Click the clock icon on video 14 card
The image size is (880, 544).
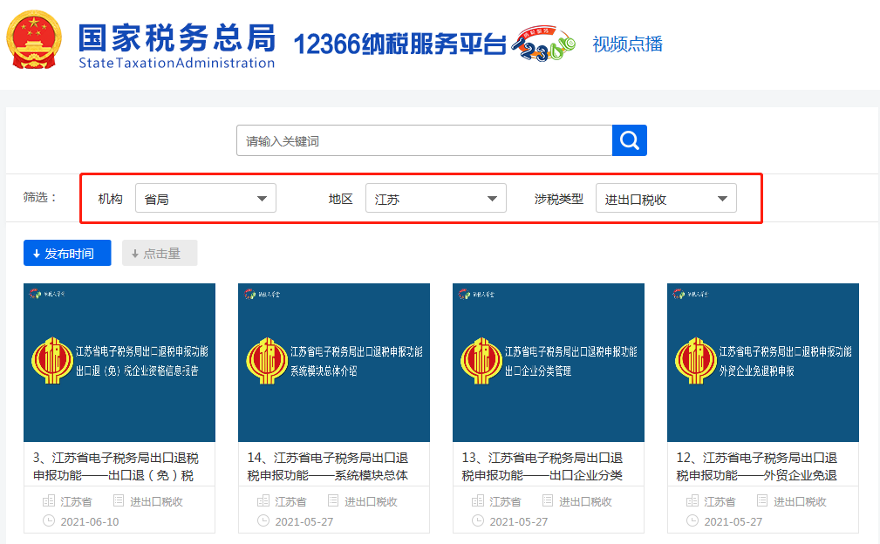click(263, 520)
